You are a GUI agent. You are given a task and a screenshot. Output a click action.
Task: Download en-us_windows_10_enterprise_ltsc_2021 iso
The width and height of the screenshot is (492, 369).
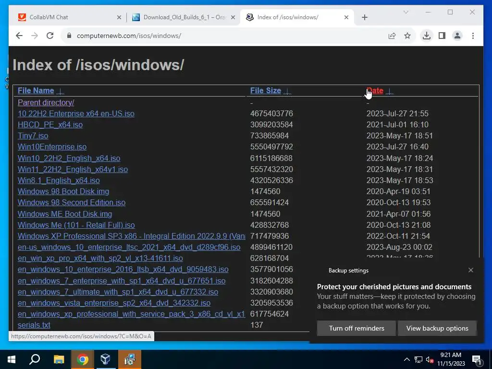pyautogui.click(x=129, y=247)
